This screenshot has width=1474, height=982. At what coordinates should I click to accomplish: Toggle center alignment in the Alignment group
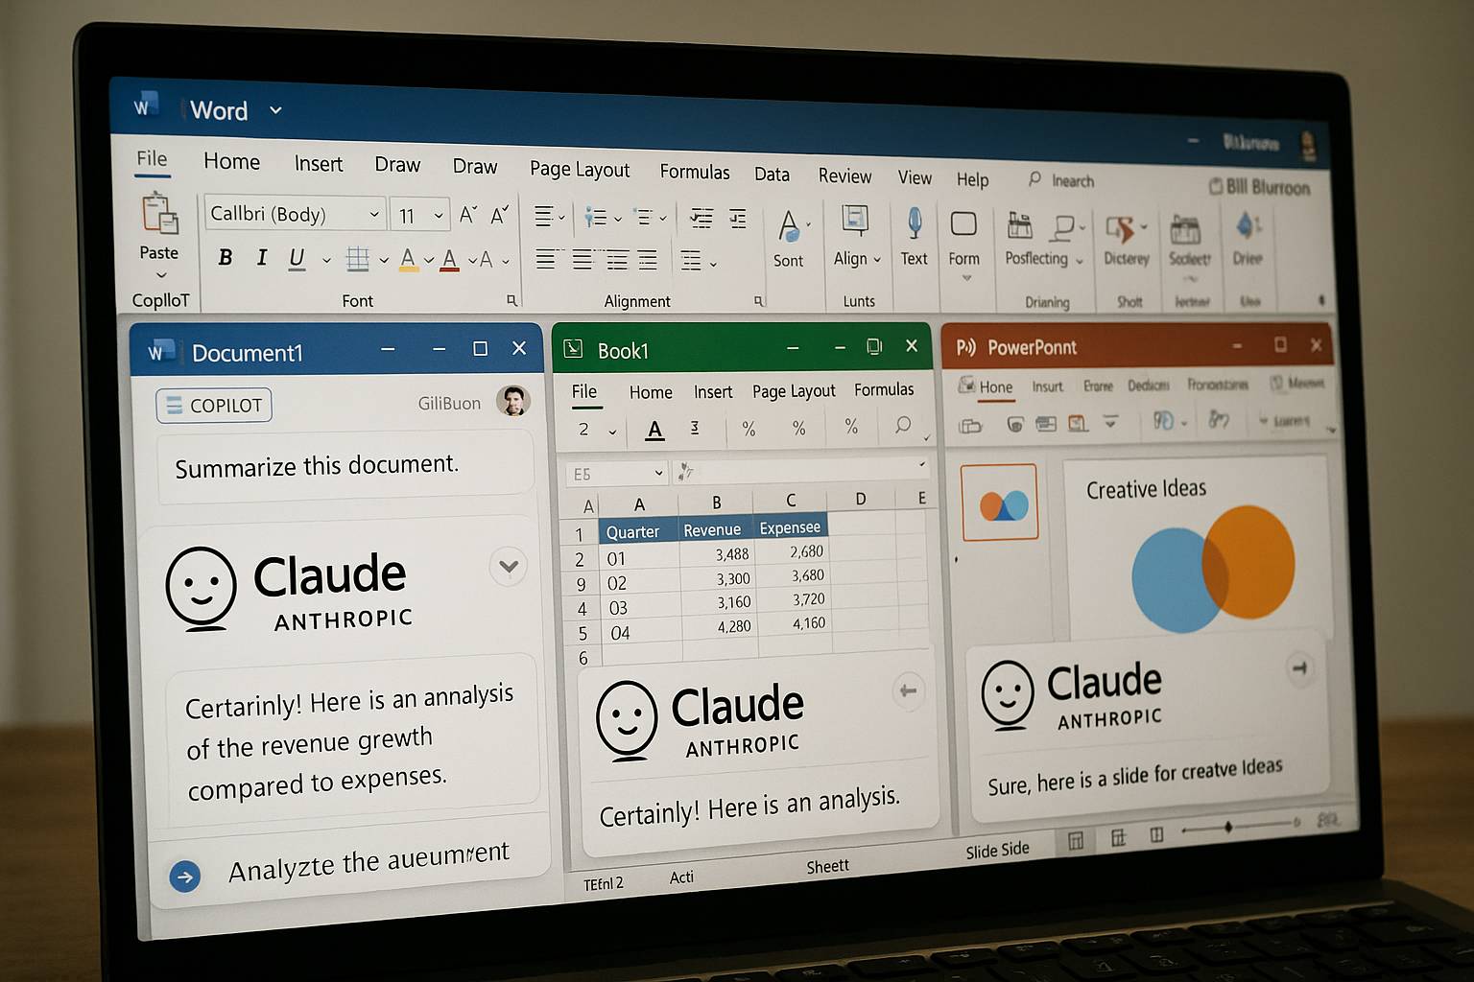click(x=582, y=259)
